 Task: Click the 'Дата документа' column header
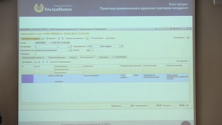(68, 66)
